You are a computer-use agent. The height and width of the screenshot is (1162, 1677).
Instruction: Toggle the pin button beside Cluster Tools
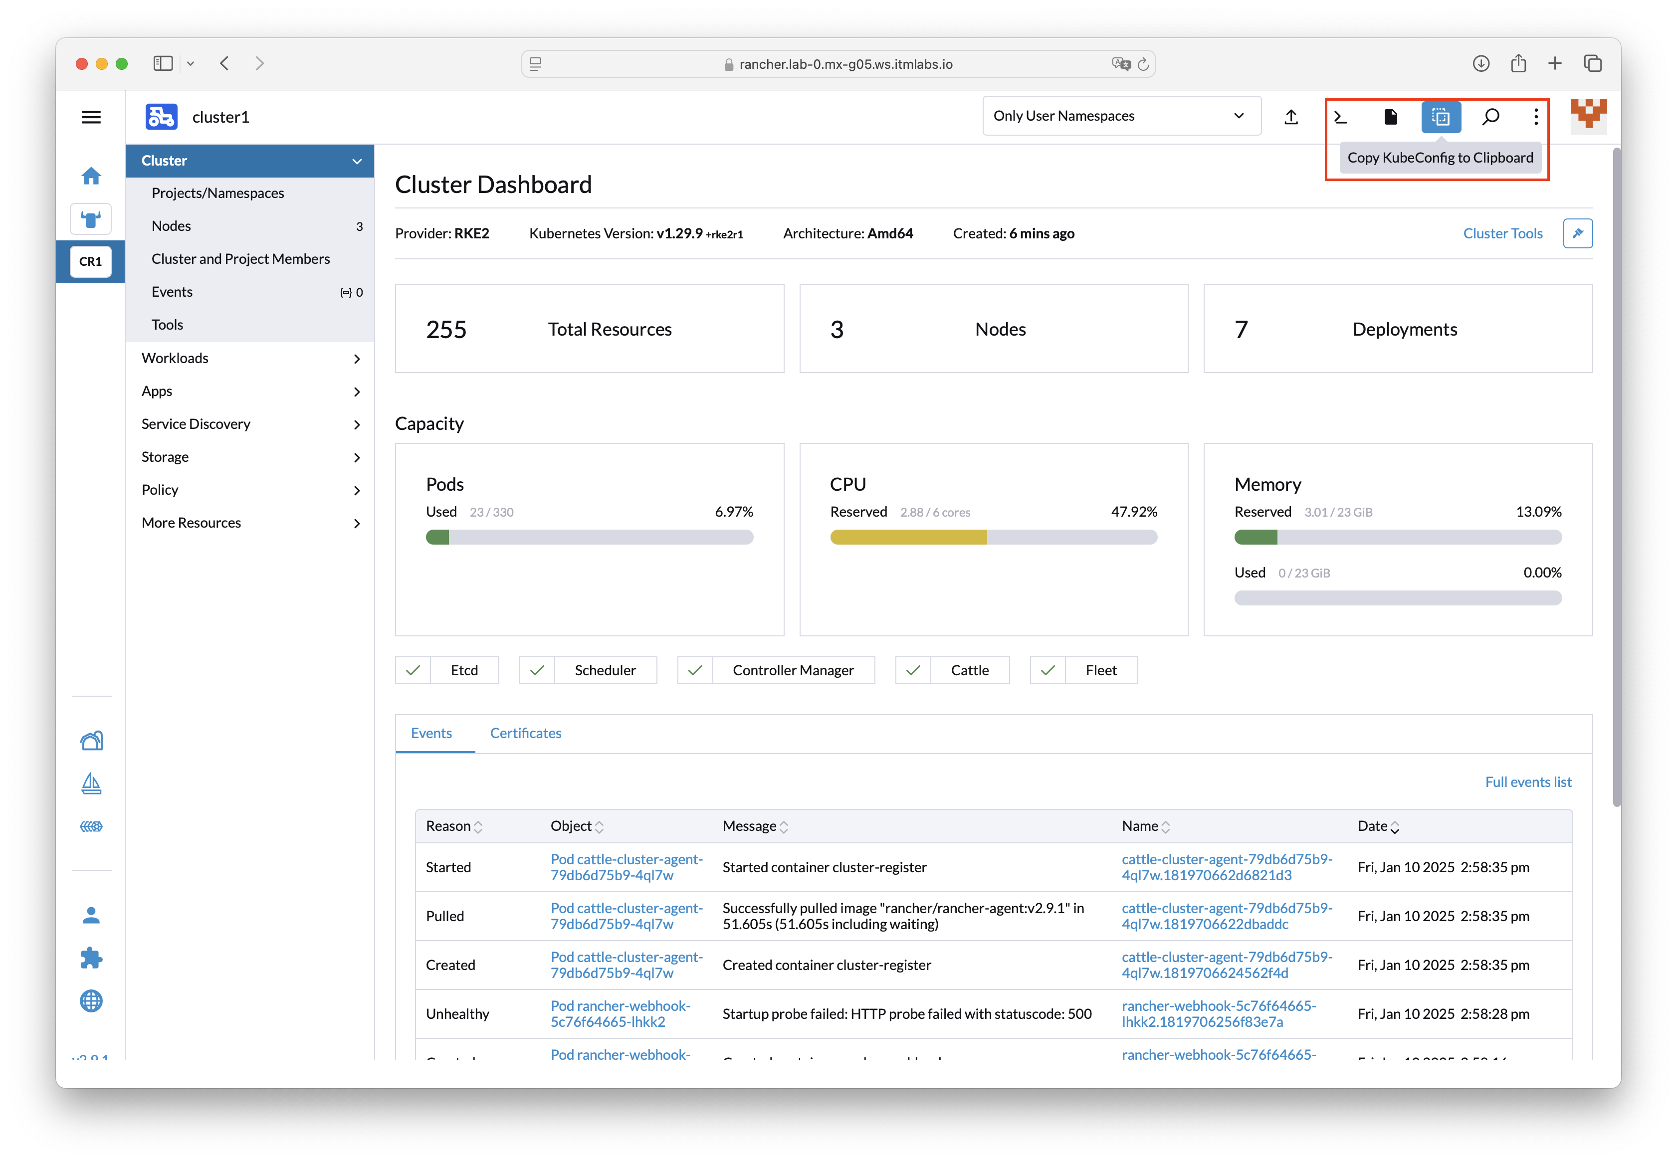pos(1577,233)
